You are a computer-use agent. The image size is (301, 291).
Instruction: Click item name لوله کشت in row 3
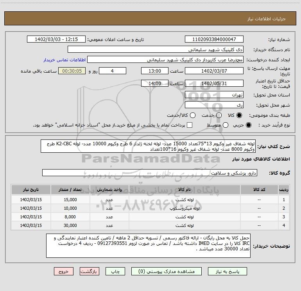[x=185, y=217]
